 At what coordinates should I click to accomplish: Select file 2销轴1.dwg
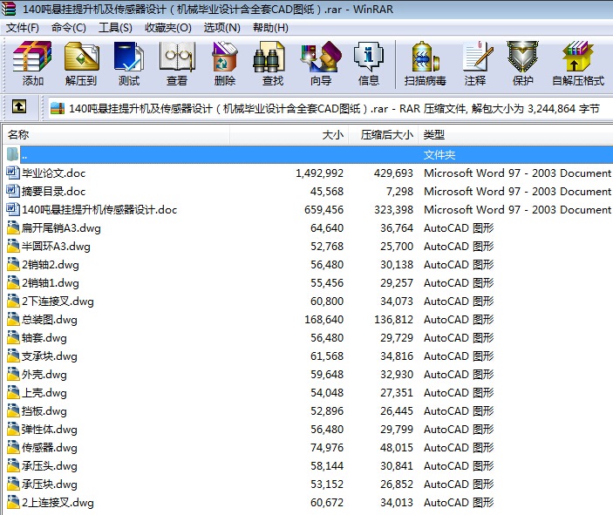51,283
